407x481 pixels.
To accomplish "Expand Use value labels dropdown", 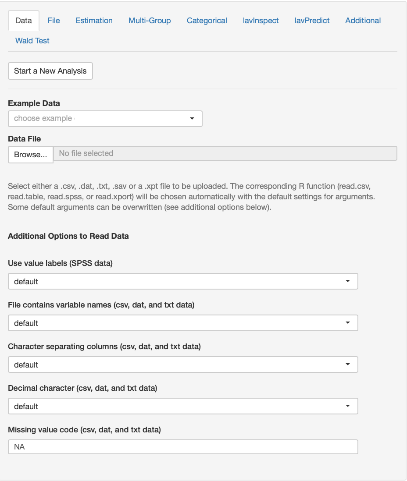I will pyautogui.click(x=183, y=282).
